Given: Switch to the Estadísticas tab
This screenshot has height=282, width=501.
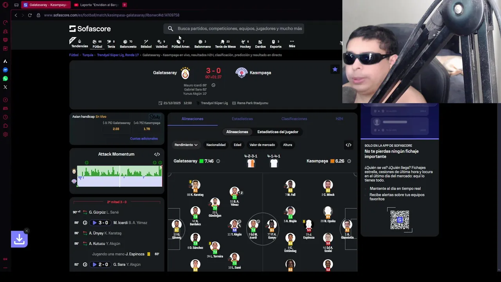Looking at the screenshot, I should click(x=242, y=119).
